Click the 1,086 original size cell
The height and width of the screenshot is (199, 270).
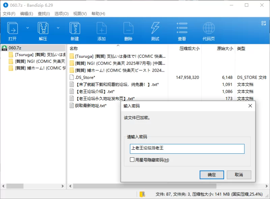coord(227,92)
